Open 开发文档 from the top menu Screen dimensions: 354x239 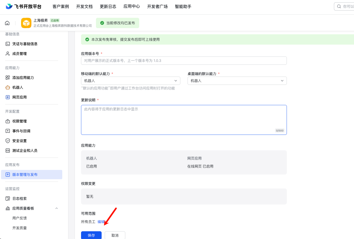(84, 6)
